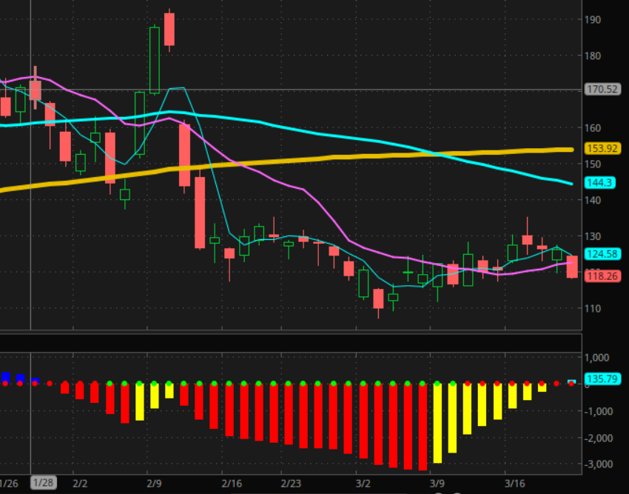The height and width of the screenshot is (494, 629).
Task: Click the 140 price axis label
Action: [x=593, y=200]
